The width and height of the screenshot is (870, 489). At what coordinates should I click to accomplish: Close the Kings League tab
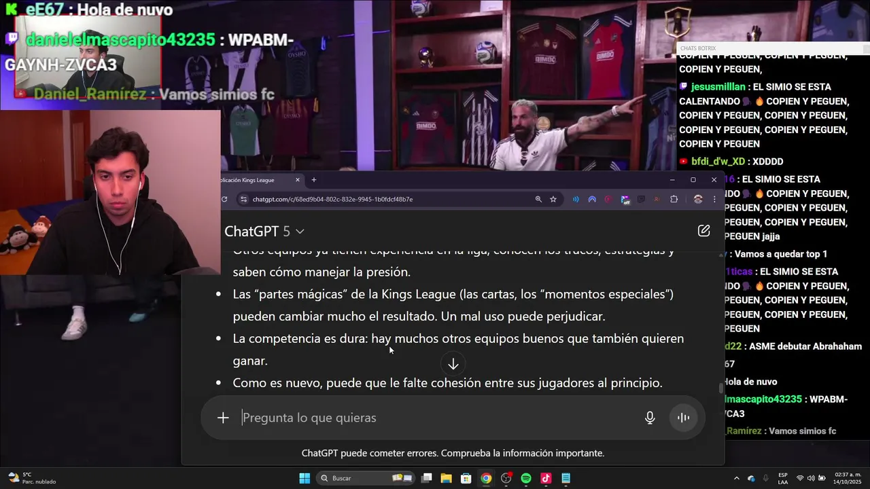297,180
